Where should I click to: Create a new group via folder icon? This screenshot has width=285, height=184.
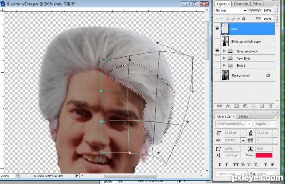click(253, 106)
